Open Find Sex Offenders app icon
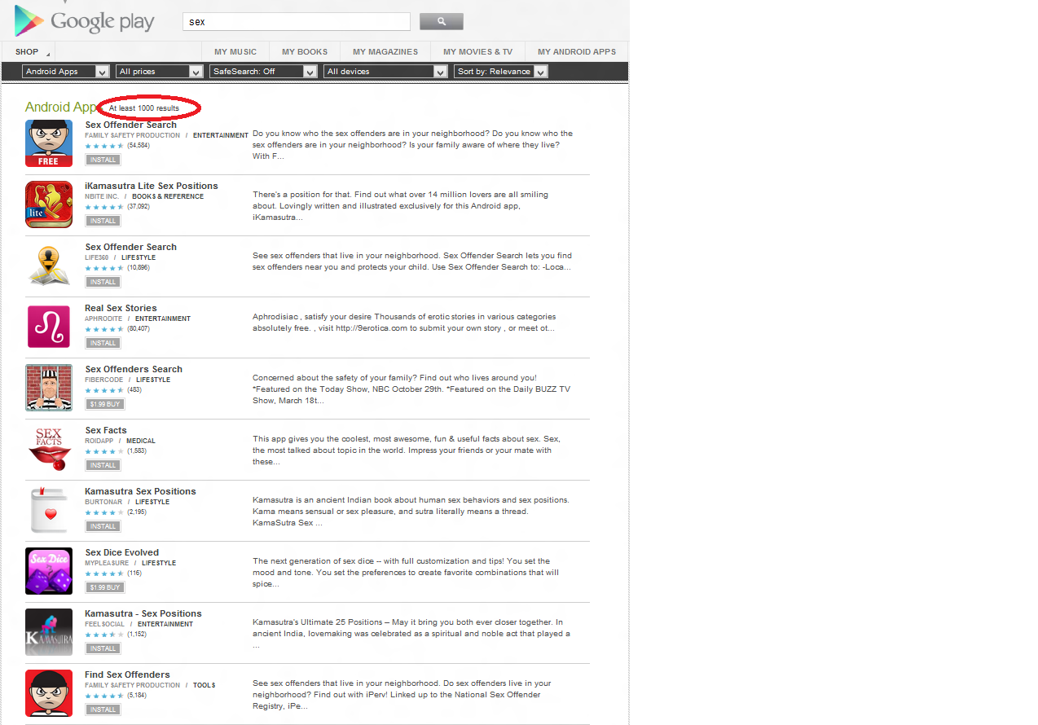This screenshot has height=725, width=1038. click(49, 693)
